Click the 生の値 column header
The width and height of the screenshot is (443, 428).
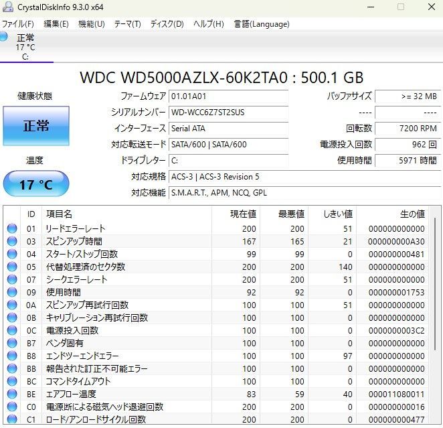click(x=393, y=214)
